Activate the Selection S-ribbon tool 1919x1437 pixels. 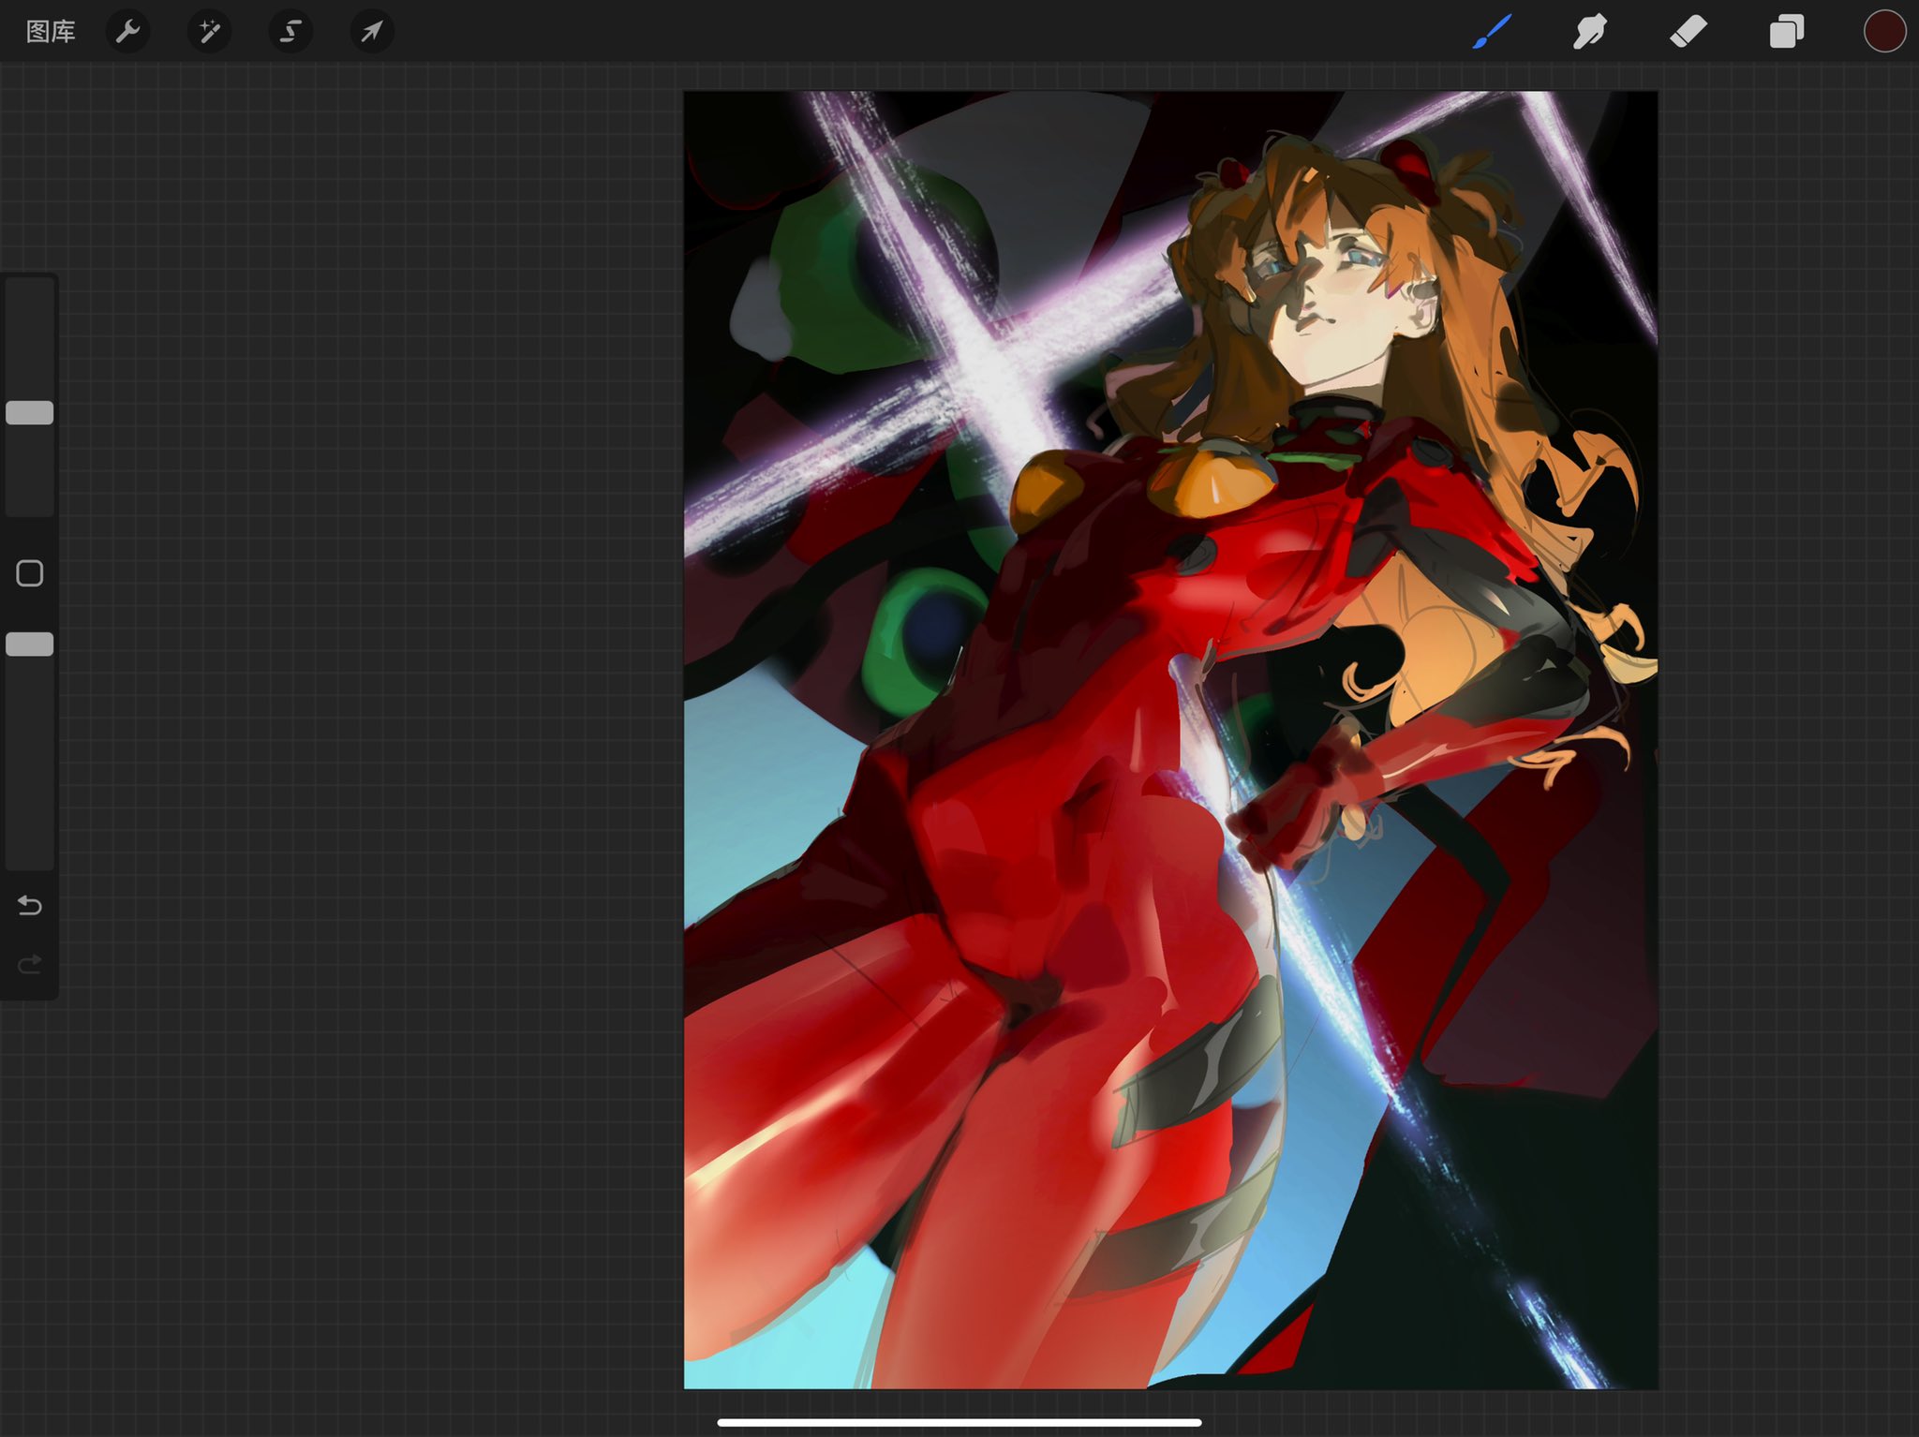pos(290,32)
